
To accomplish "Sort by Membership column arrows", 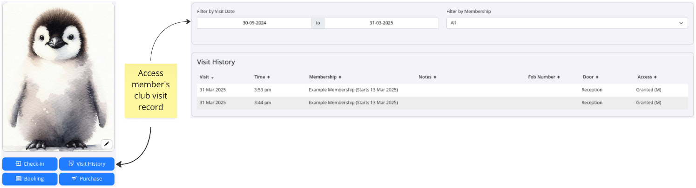I will click(340, 77).
